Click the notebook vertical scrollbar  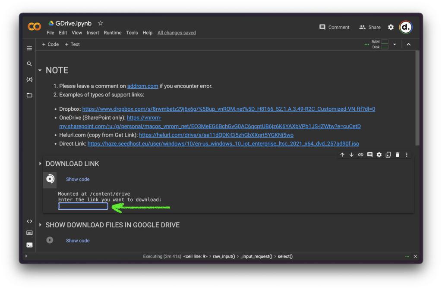[x=417, y=98]
